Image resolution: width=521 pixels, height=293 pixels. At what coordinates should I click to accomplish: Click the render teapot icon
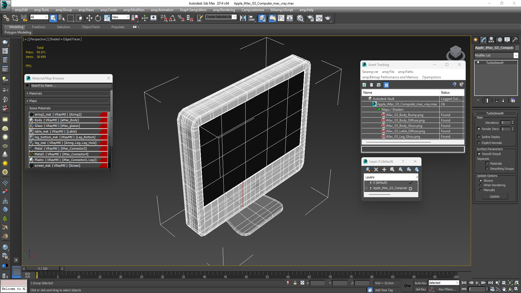pos(328,18)
